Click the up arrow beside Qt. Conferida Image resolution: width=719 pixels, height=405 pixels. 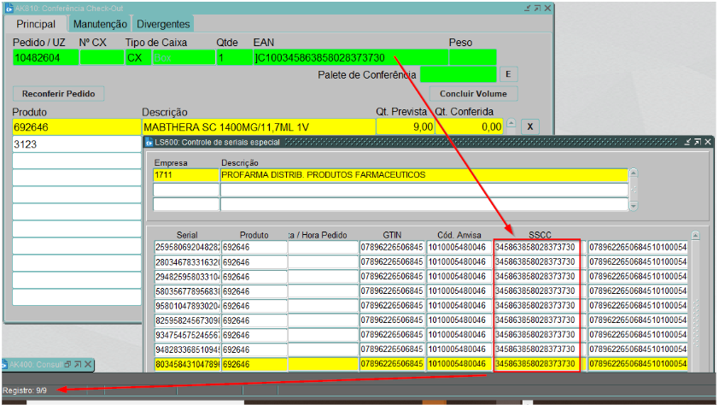tap(511, 123)
